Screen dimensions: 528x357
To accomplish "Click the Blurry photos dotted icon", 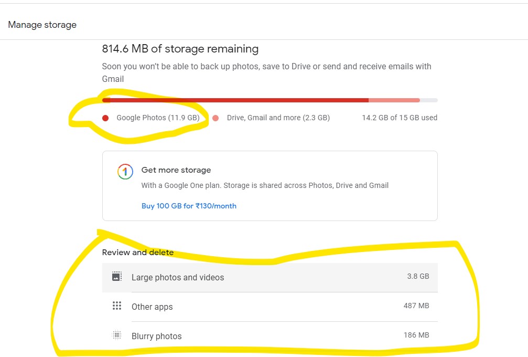I will 117,335.
